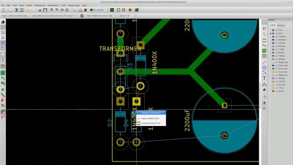The height and width of the screenshot is (165, 293).
Task: Toggle Margin layer visibility checkbox
Action: [277, 78]
